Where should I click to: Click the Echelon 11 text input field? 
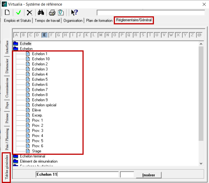77,175
